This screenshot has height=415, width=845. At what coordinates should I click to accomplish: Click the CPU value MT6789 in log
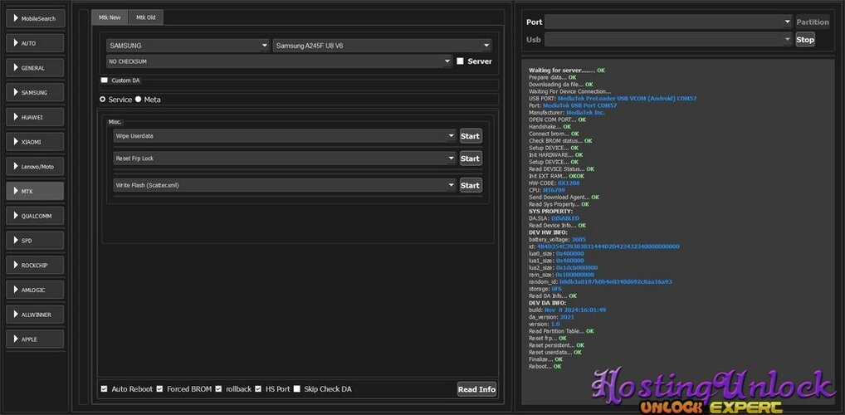[554, 190]
